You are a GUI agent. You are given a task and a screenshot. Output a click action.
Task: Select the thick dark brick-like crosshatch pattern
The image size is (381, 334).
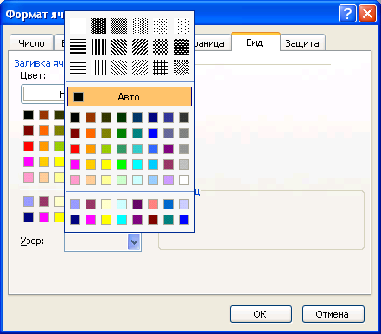coord(181,47)
